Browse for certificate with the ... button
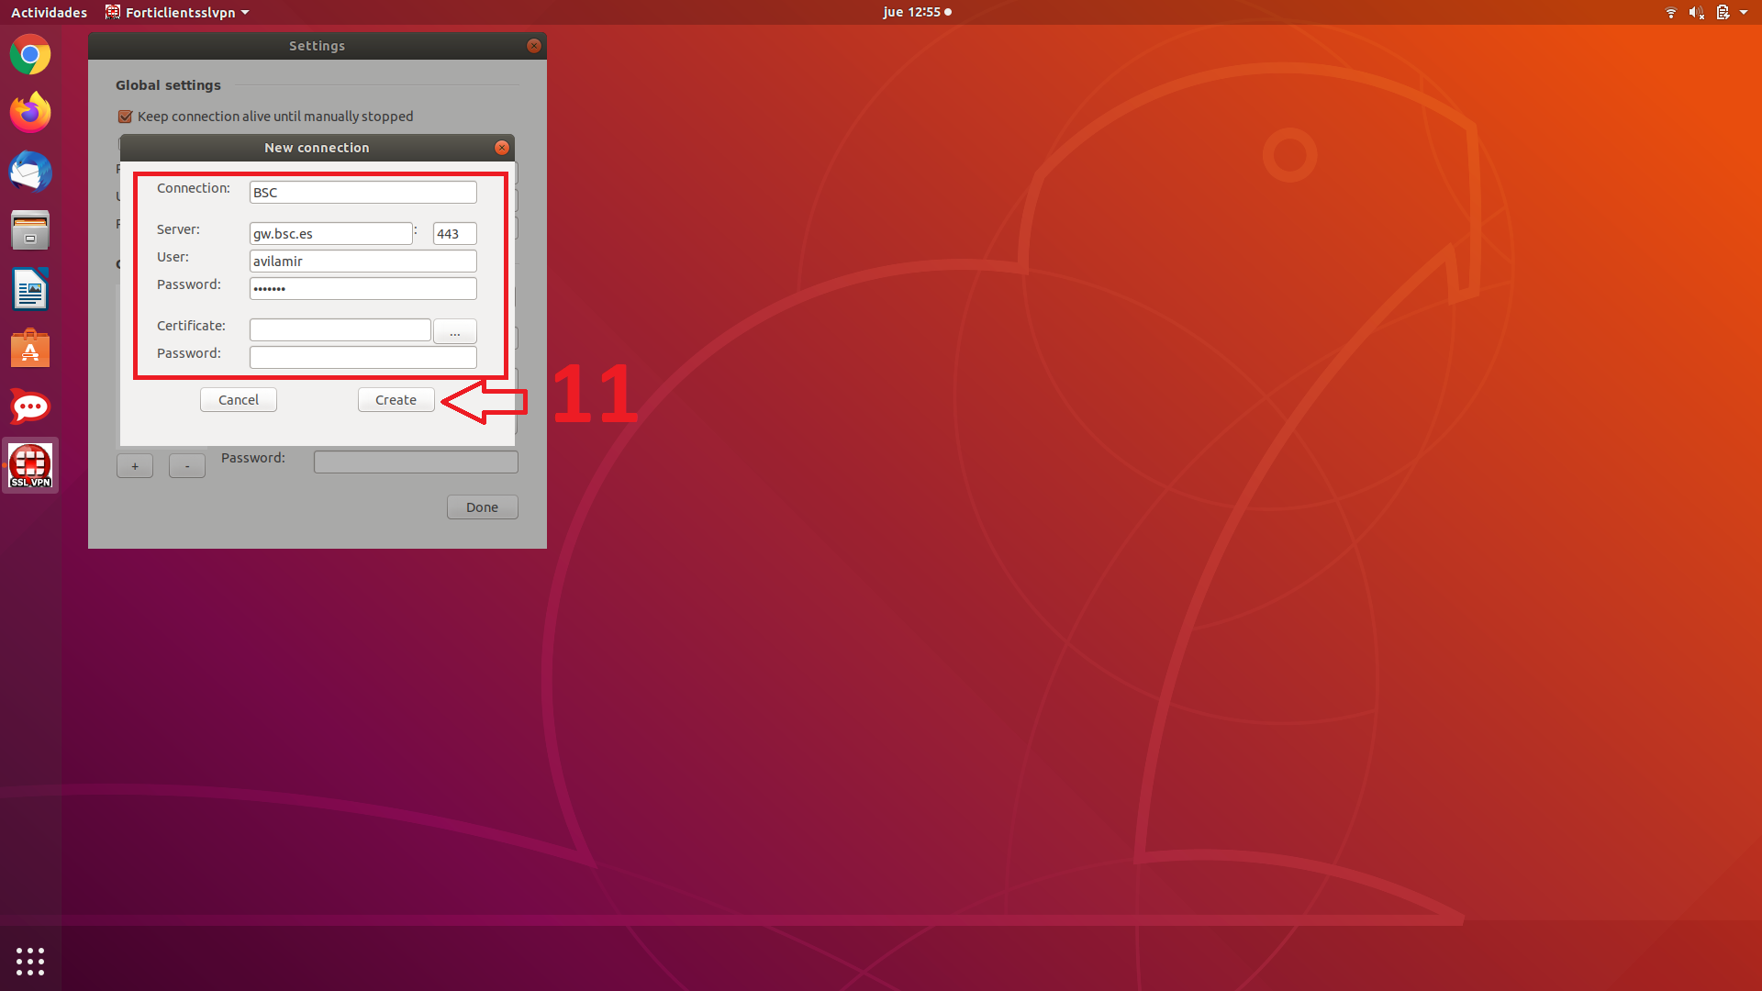Image resolution: width=1762 pixels, height=991 pixels. pyautogui.click(x=454, y=330)
